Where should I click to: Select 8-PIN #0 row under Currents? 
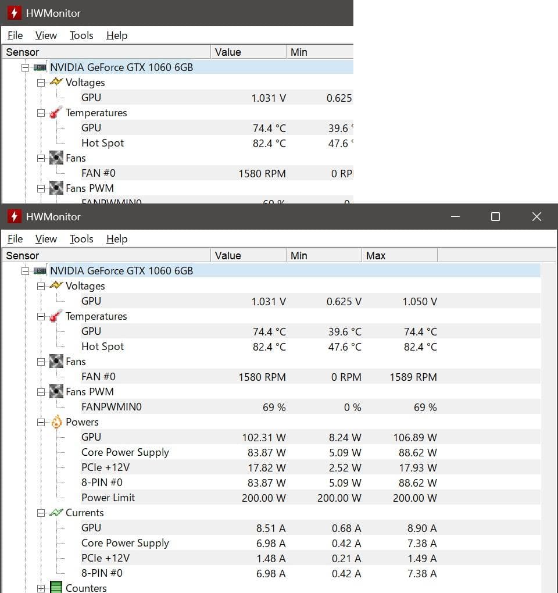coord(310,573)
